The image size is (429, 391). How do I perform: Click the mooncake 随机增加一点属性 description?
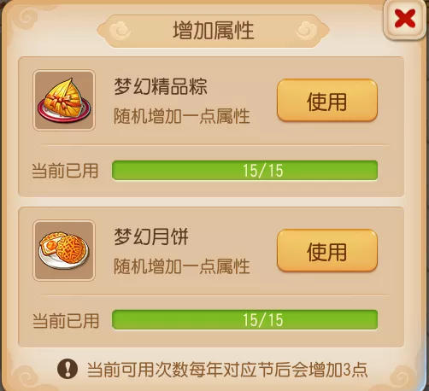[x=182, y=266]
